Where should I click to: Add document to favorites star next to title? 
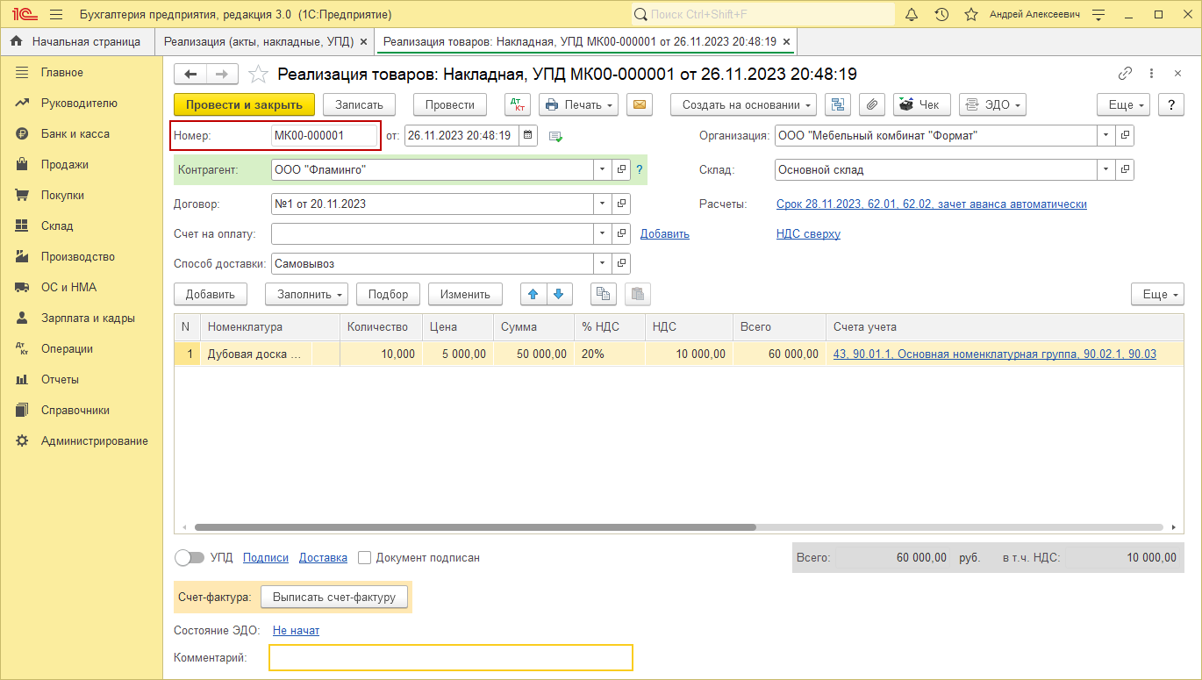(258, 75)
